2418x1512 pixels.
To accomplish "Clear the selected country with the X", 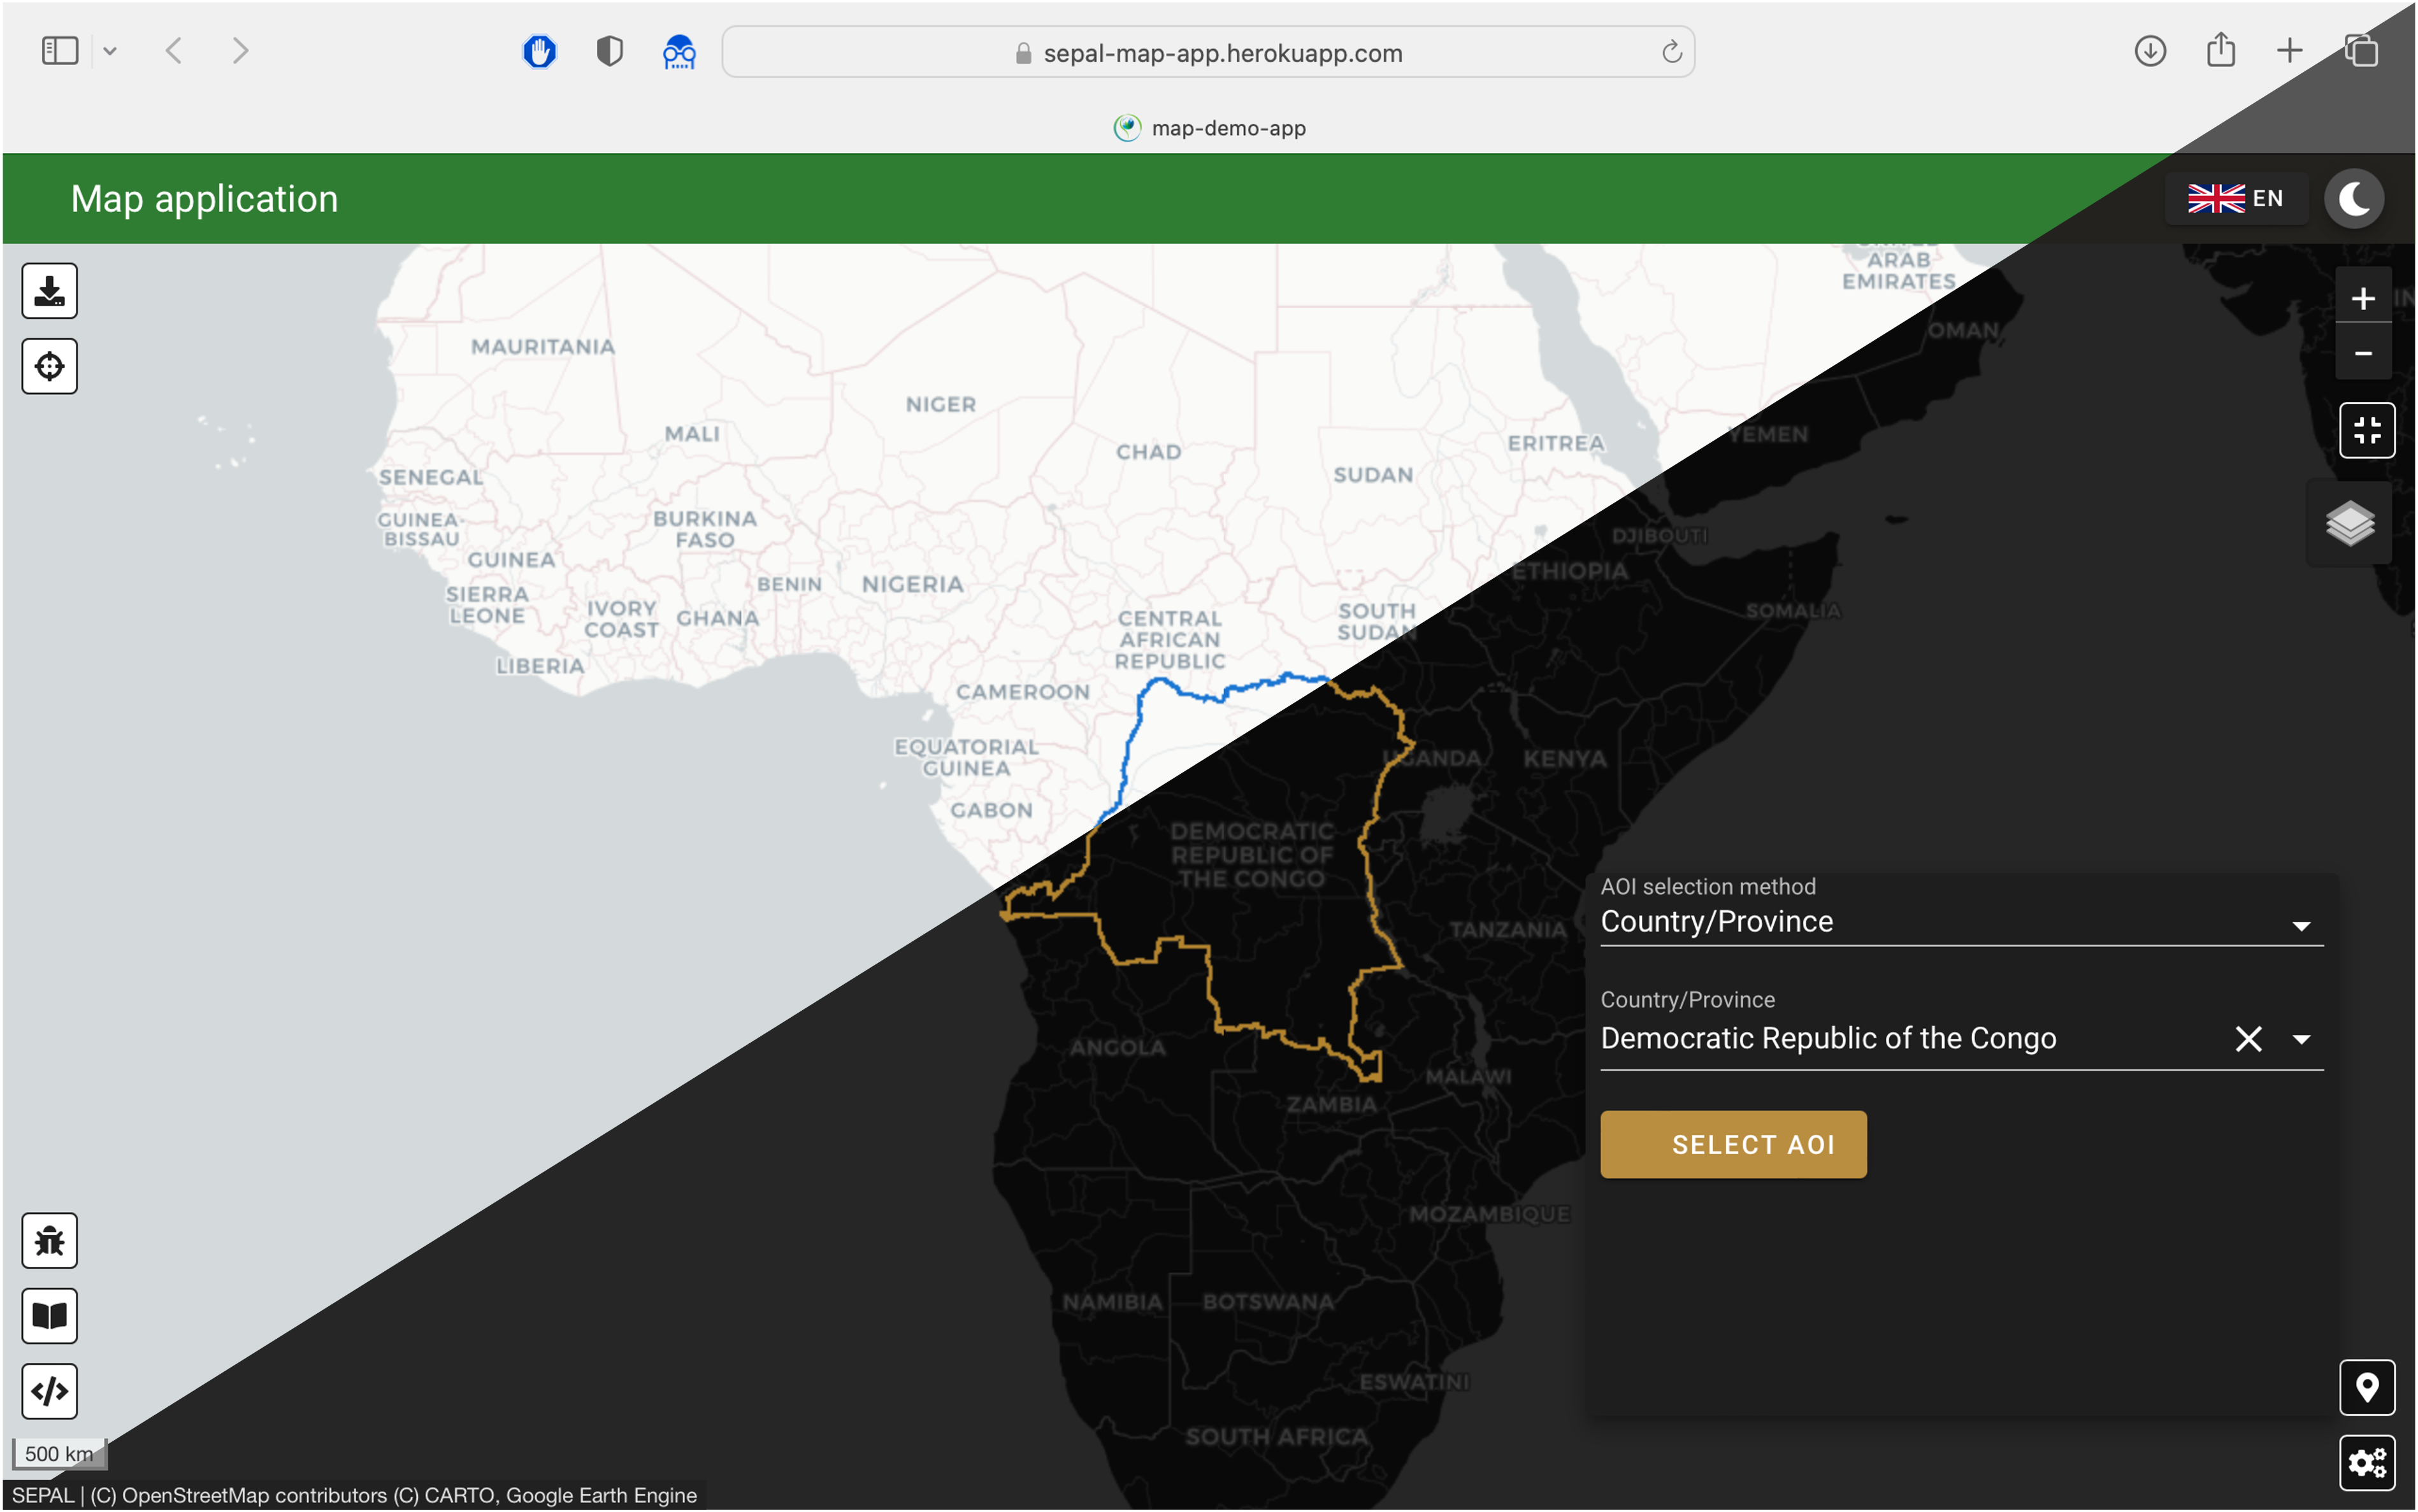I will point(2248,1039).
